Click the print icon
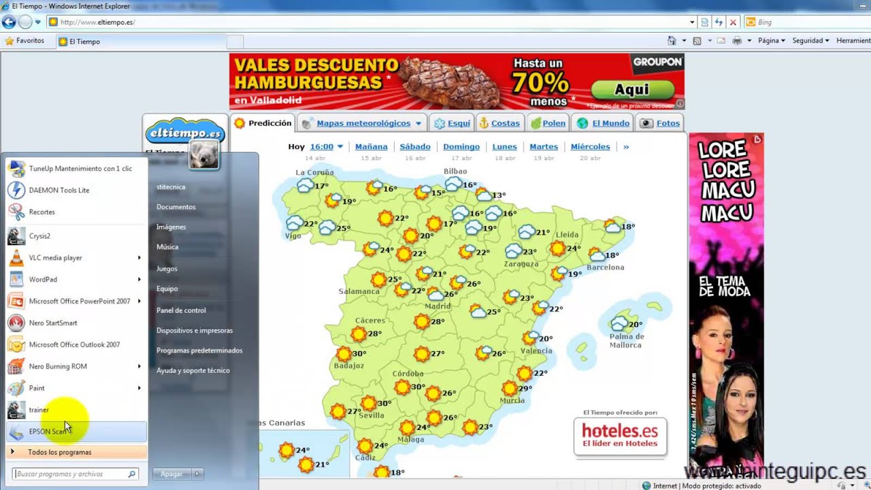The width and height of the screenshot is (871, 490). pyautogui.click(x=737, y=41)
